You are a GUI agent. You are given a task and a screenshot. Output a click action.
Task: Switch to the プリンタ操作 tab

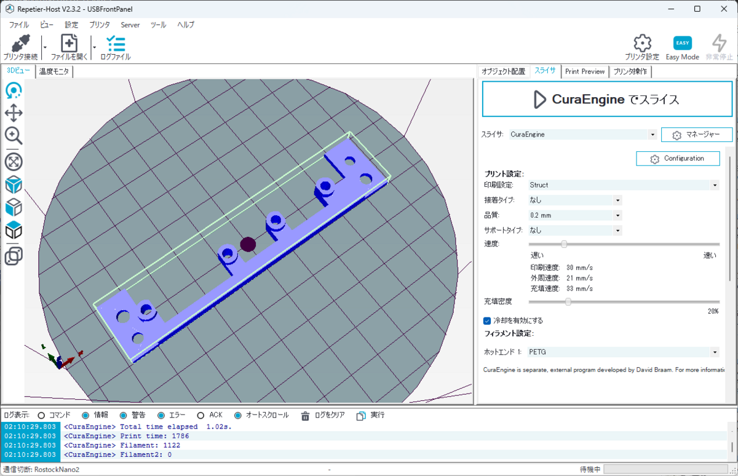click(630, 71)
